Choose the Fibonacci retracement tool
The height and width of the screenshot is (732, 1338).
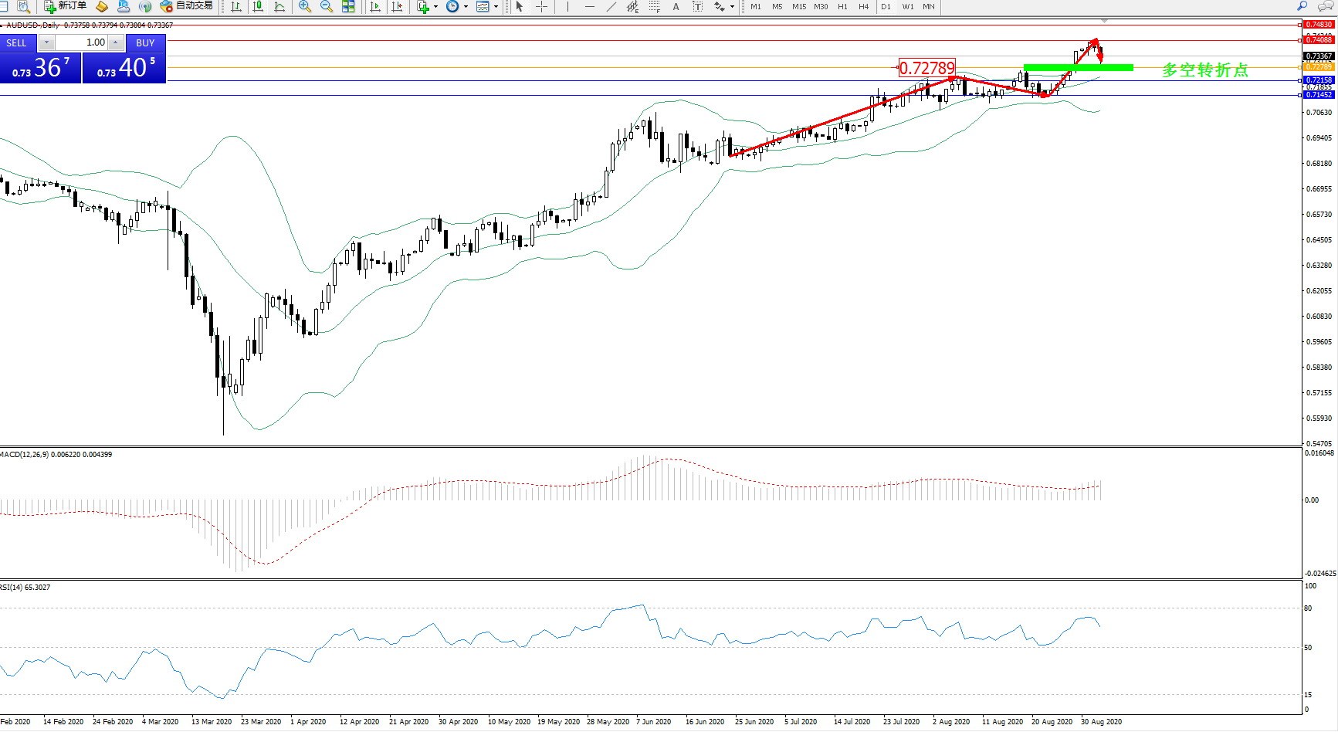tap(654, 6)
